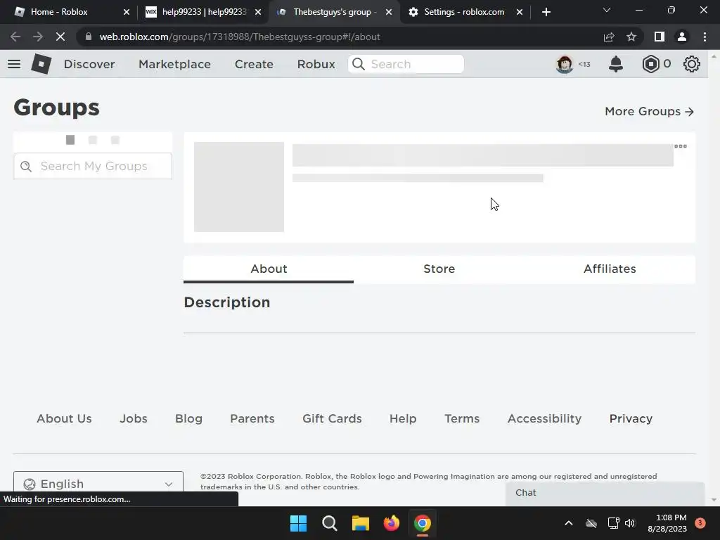Viewport: 720px width, 540px height.
Task: Launch Firefox from the taskbar
Action: pyautogui.click(x=391, y=523)
